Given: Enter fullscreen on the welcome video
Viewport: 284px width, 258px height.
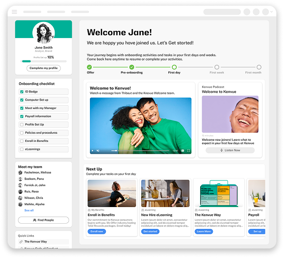Looking at the screenshot, I should (x=188, y=150).
